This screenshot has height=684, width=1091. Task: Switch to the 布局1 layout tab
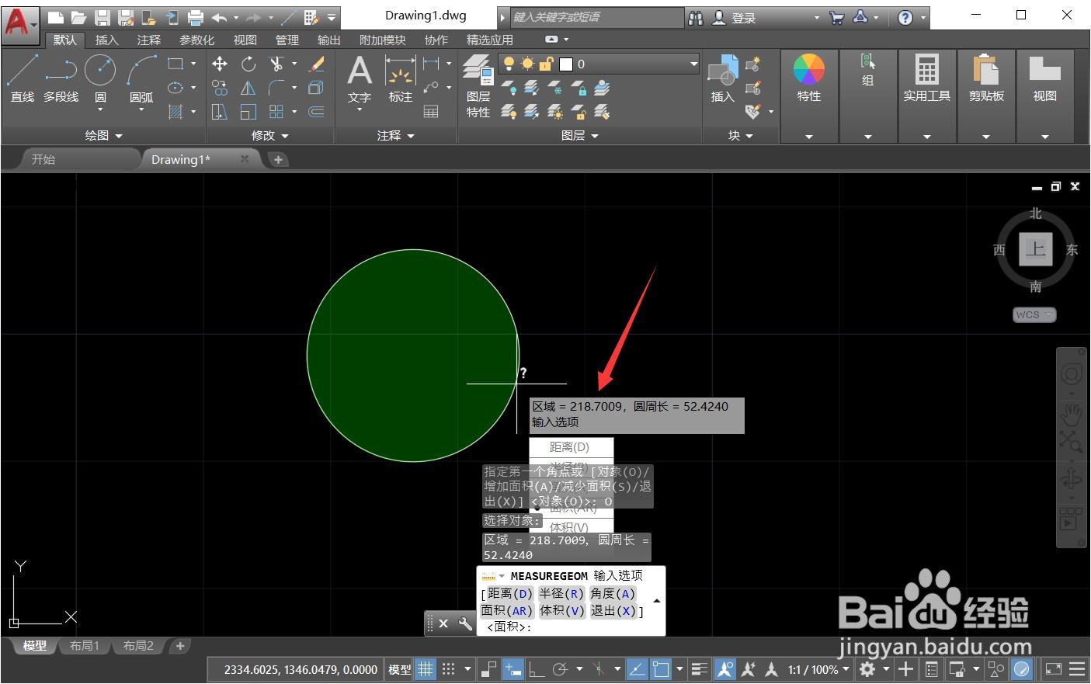point(85,646)
